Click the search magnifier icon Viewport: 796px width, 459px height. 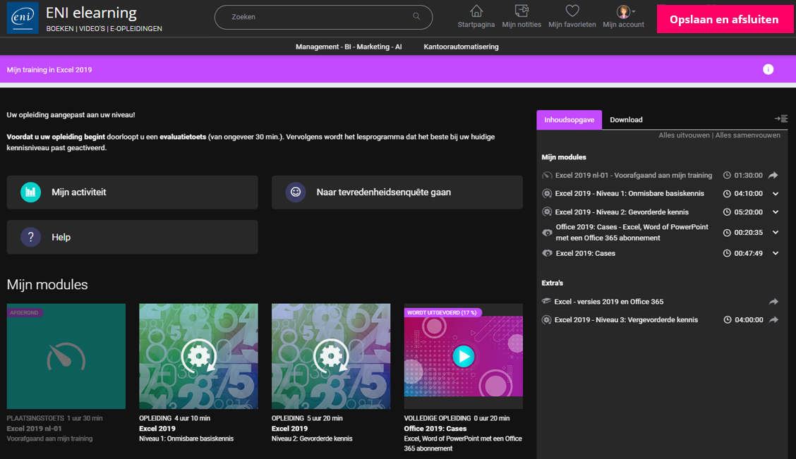(x=416, y=16)
